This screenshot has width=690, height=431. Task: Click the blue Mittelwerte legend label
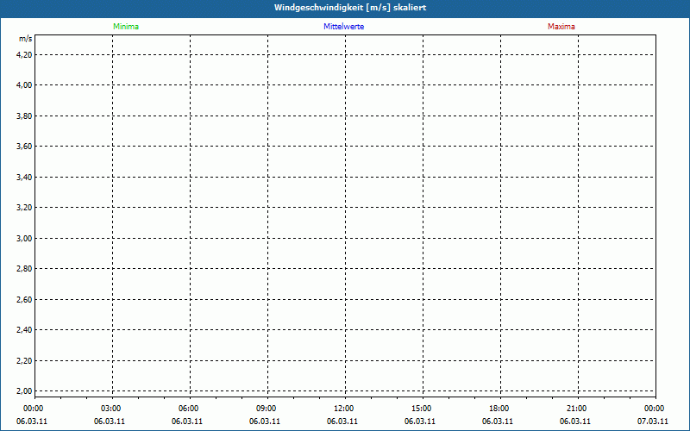click(x=343, y=27)
